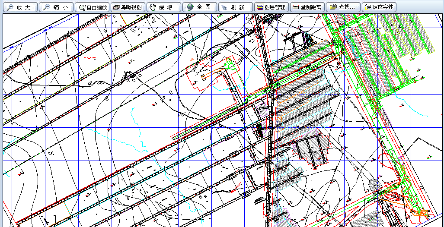This screenshot has height=227, width=444.
Task: Click the blue arrow marker at top-left of map
Action: 45,30
